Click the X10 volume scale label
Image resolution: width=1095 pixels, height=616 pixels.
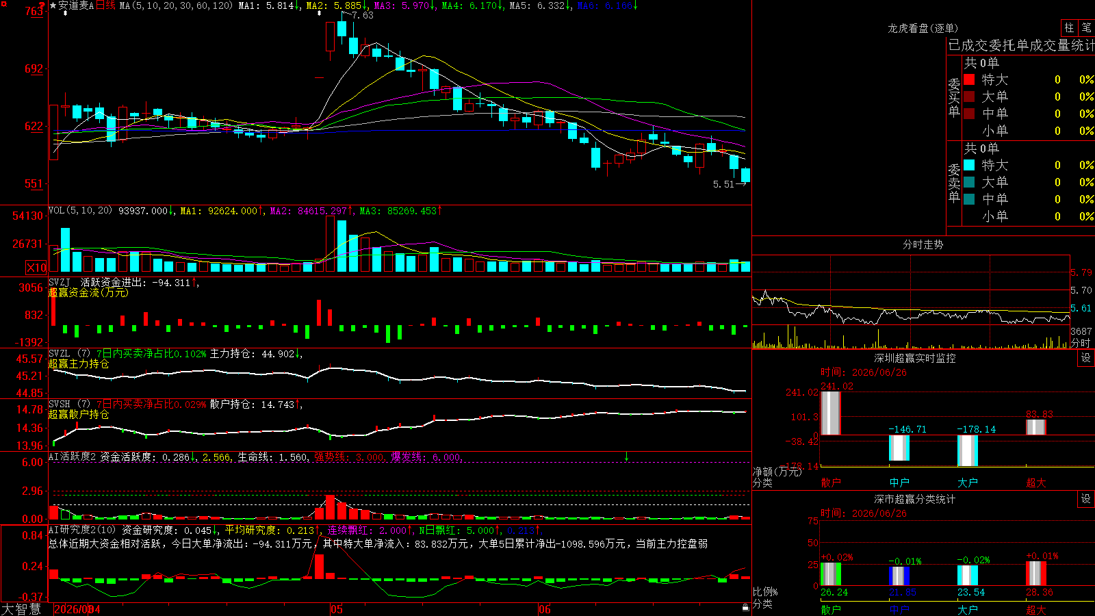pyautogui.click(x=36, y=268)
